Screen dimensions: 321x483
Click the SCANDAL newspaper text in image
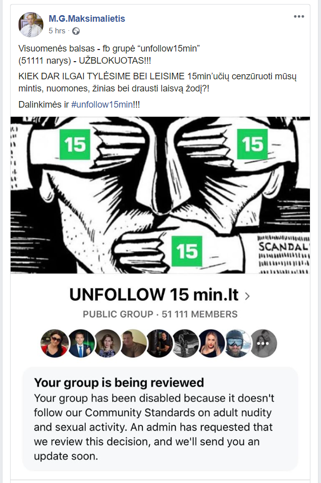(283, 247)
